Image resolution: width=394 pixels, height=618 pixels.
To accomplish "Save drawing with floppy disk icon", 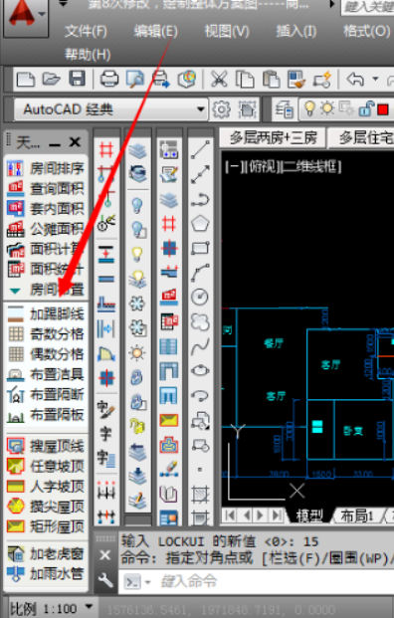I will click(x=77, y=79).
